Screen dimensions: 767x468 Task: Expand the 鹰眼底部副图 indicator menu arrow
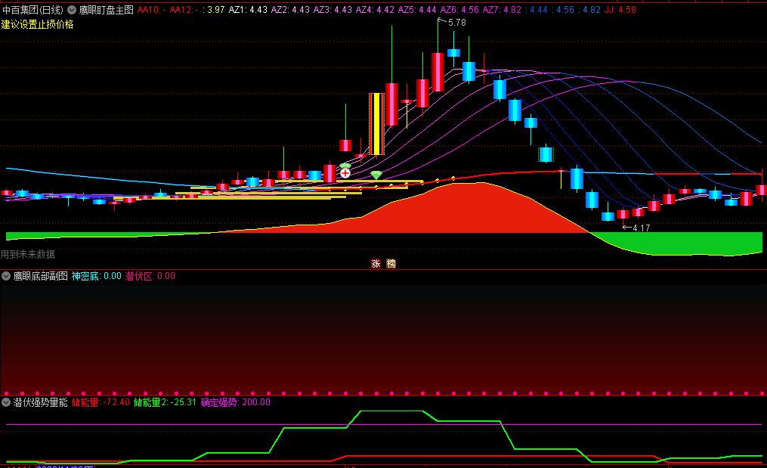[6, 276]
